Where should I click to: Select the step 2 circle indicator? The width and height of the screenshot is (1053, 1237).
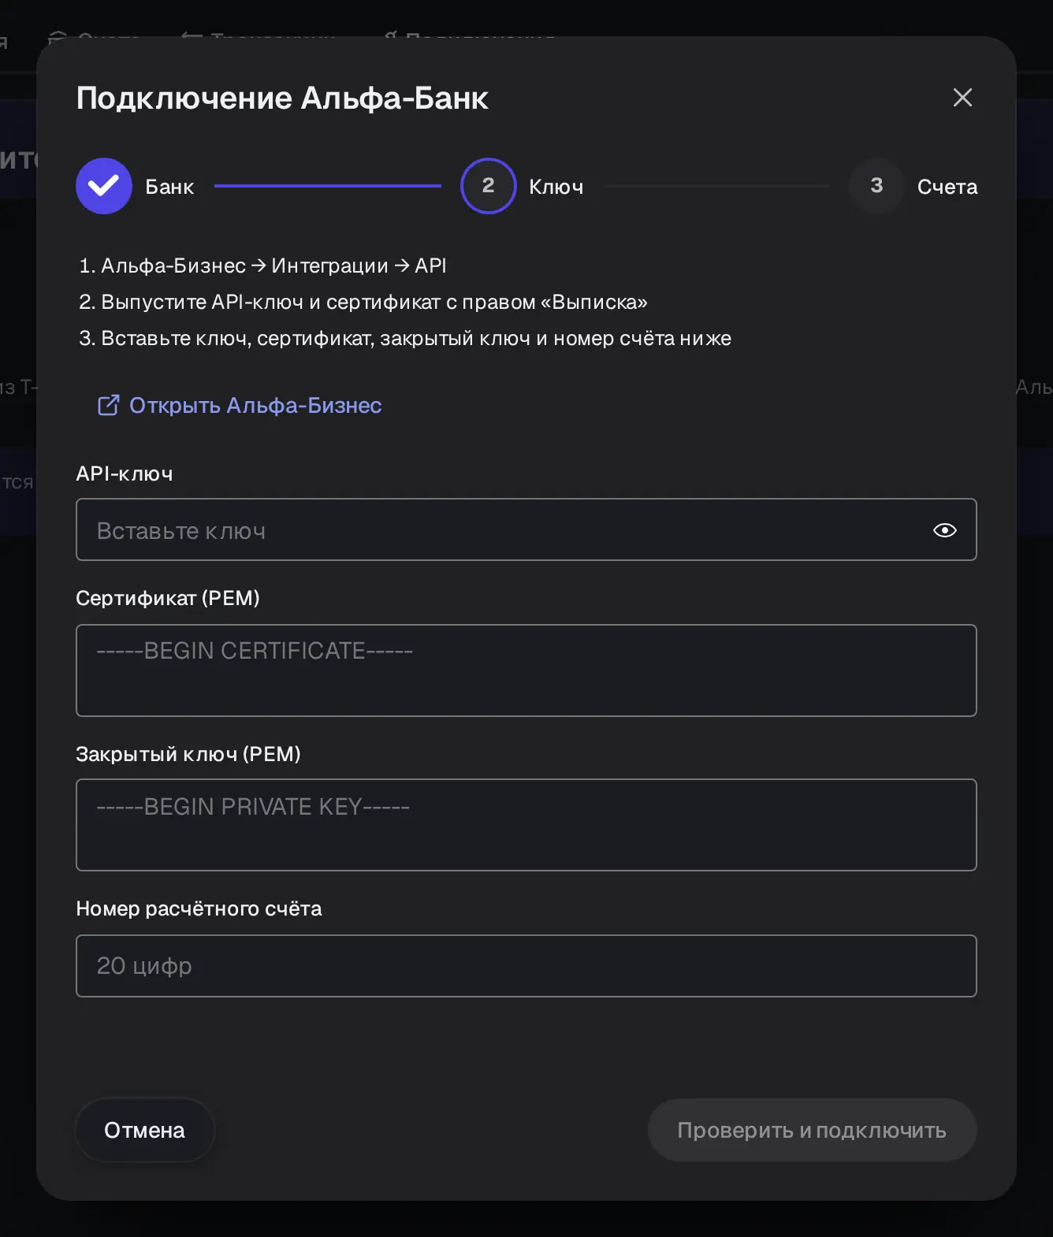[x=489, y=186]
